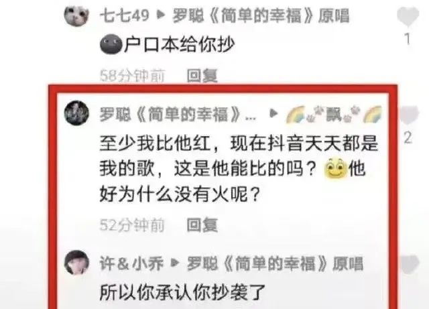Open username 七七49 profile link
This screenshot has height=309, width=429.
125,15
